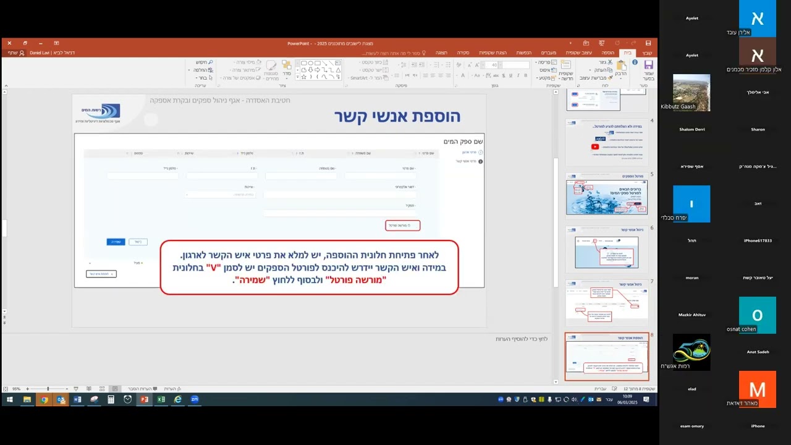This screenshot has width=791, height=445.
Task: Switch to the Animations (הנפשות) tab
Action: pos(524,53)
